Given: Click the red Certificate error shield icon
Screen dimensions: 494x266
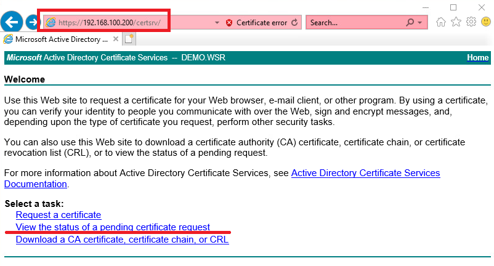Looking at the screenshot, I should [229, 23].
